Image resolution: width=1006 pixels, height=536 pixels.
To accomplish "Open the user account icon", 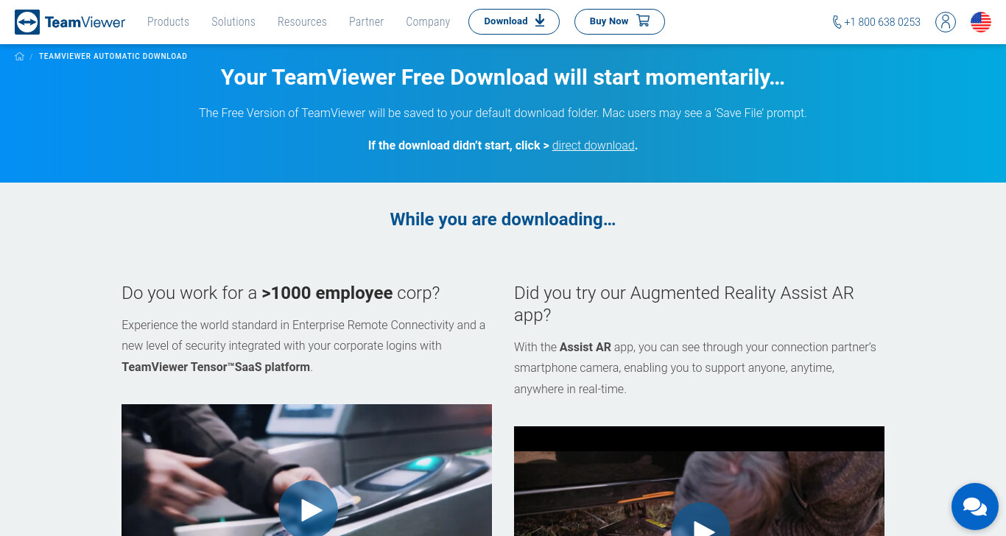I will click(946, 22).
